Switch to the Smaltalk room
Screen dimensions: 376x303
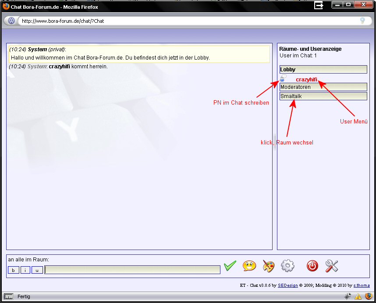tap(323, 96)
